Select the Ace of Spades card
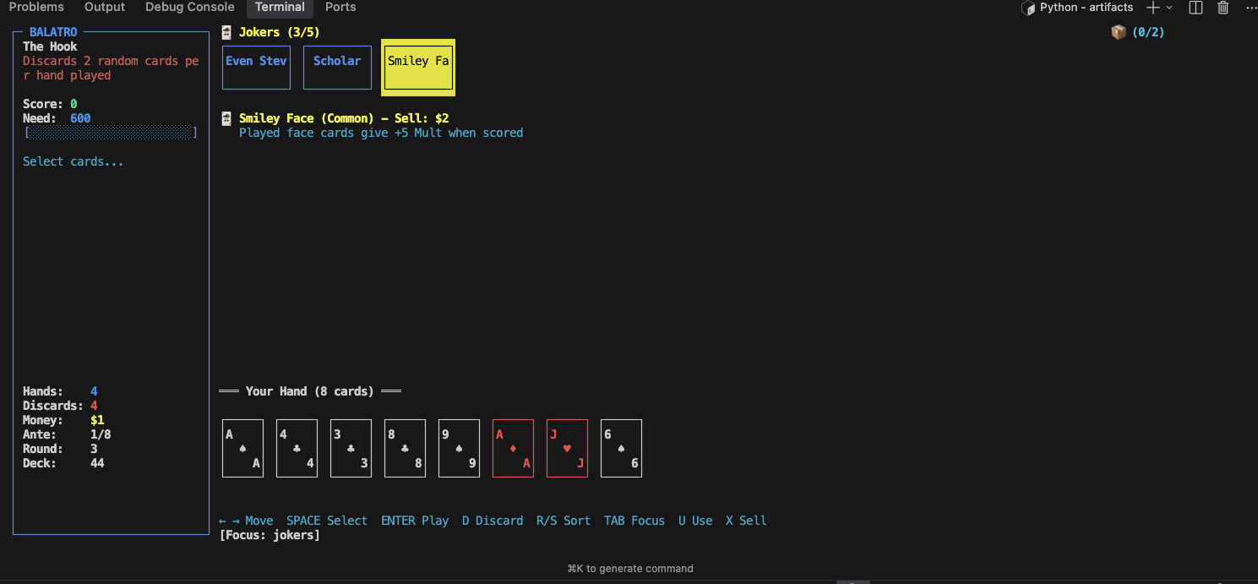Viewport: 1258px width, 584px height. click(242, 448)
